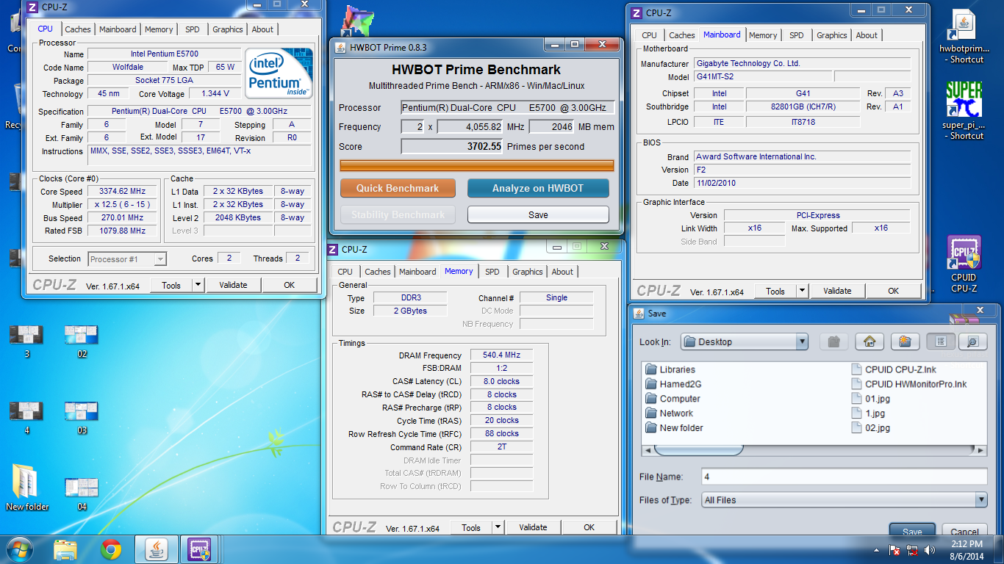Open SPD tab in the Mainboard CPU-Z window
This screenshot has width=1004, height=564.
click(796, 35)
